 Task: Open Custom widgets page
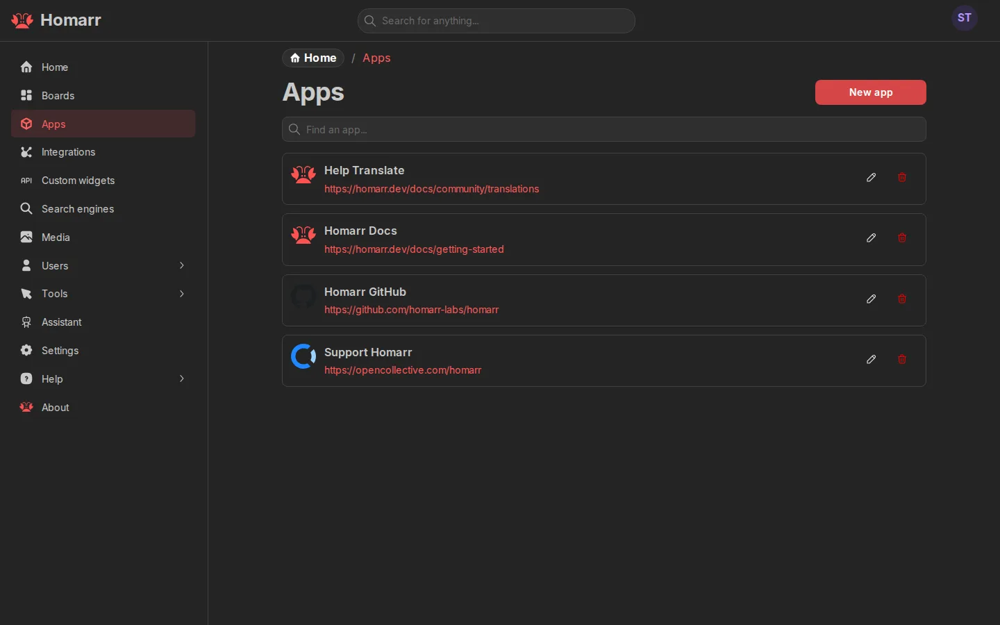(x=103, y=181)
